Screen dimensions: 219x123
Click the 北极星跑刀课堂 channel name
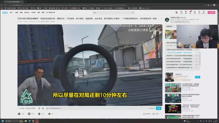click(x=175, y=17)
